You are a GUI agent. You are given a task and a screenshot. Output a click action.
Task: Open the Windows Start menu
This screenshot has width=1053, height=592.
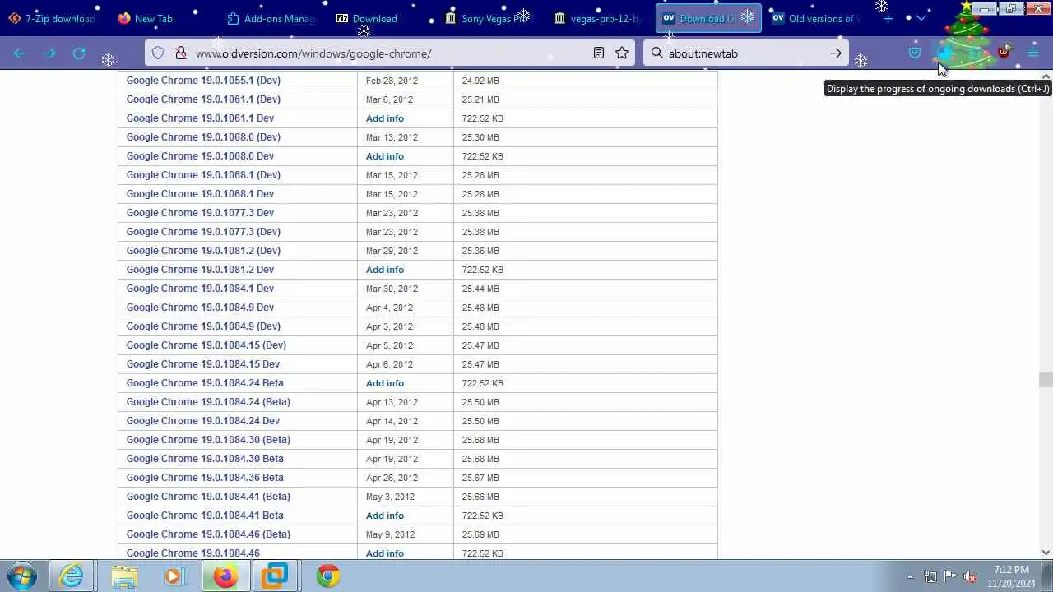pyautogui.click(x=22, y=576)
